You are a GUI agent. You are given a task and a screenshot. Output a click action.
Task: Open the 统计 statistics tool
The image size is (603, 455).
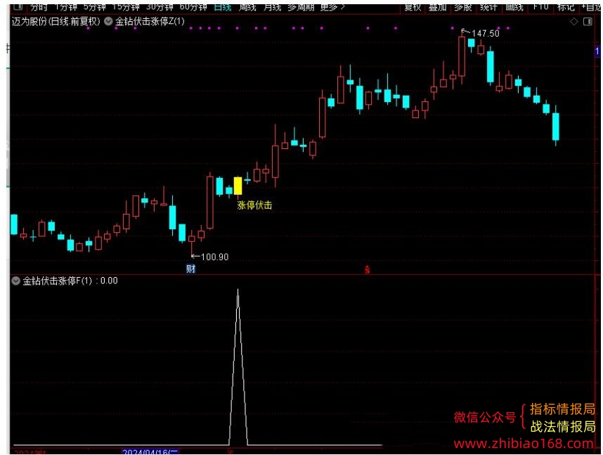click(488, 7)
